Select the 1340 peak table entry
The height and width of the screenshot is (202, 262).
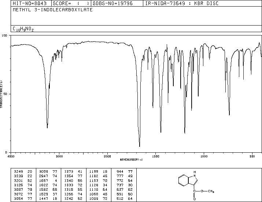[x=73, y=181]
